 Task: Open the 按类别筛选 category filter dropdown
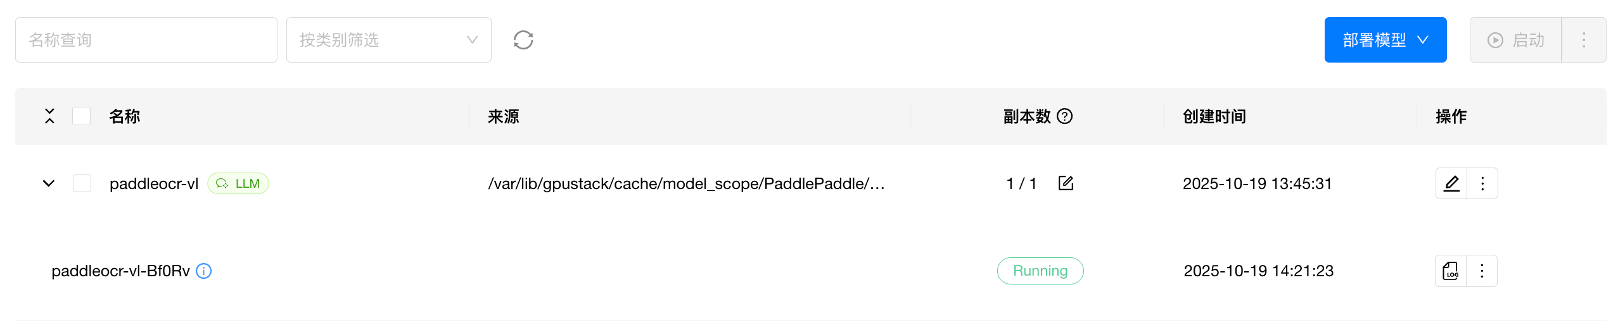click(x=388, y=40)
